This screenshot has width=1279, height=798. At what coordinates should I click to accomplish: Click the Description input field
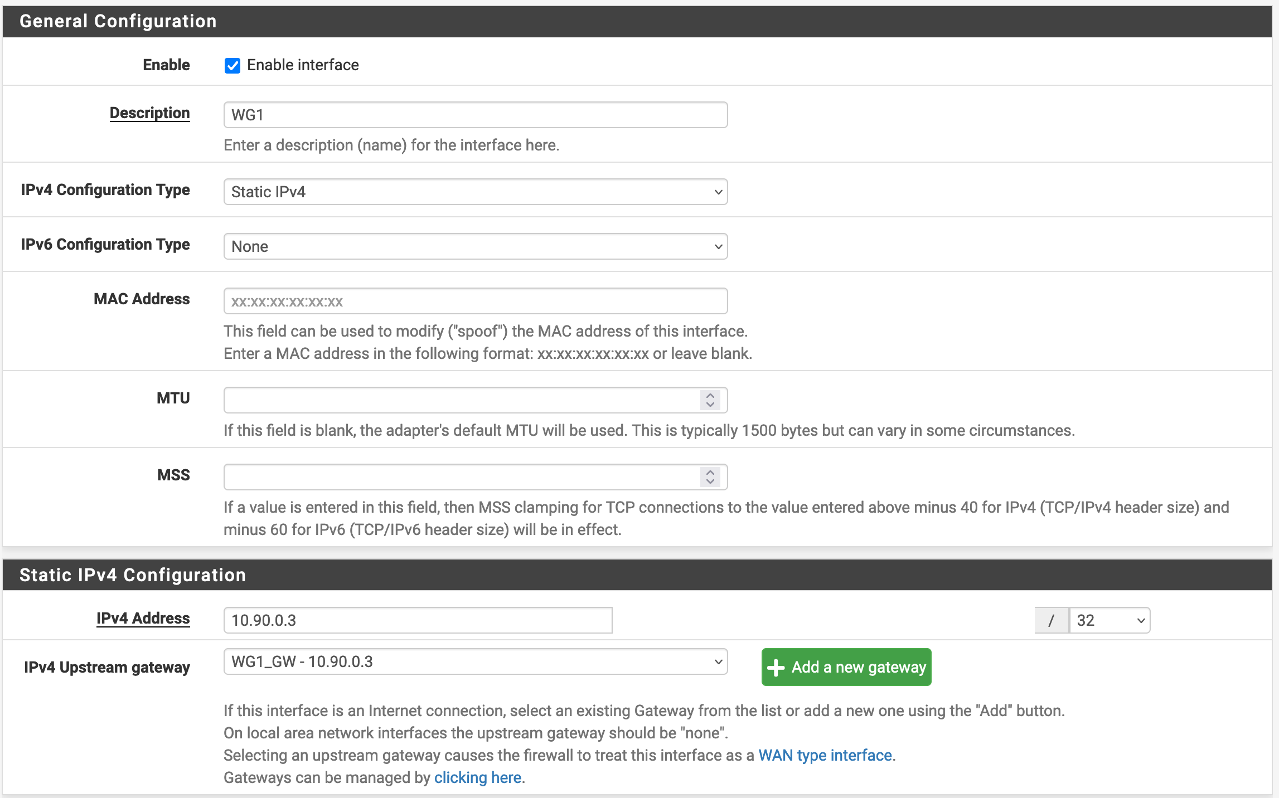(x=476, y=113)
